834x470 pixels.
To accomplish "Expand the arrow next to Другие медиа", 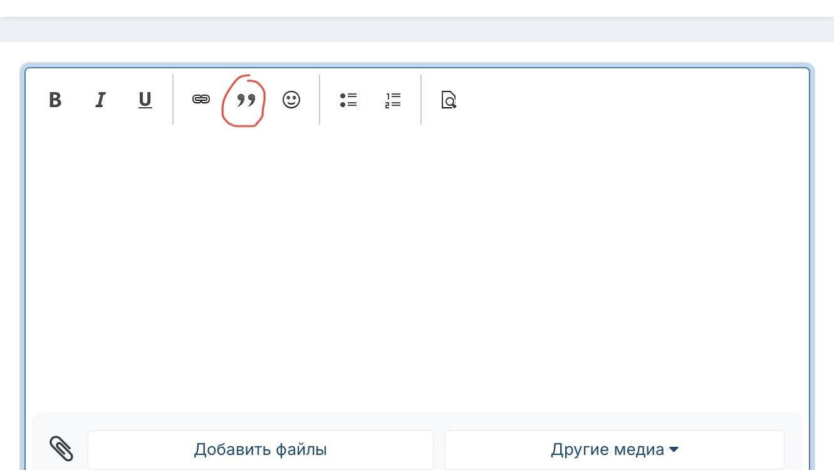I will [674, 449].
